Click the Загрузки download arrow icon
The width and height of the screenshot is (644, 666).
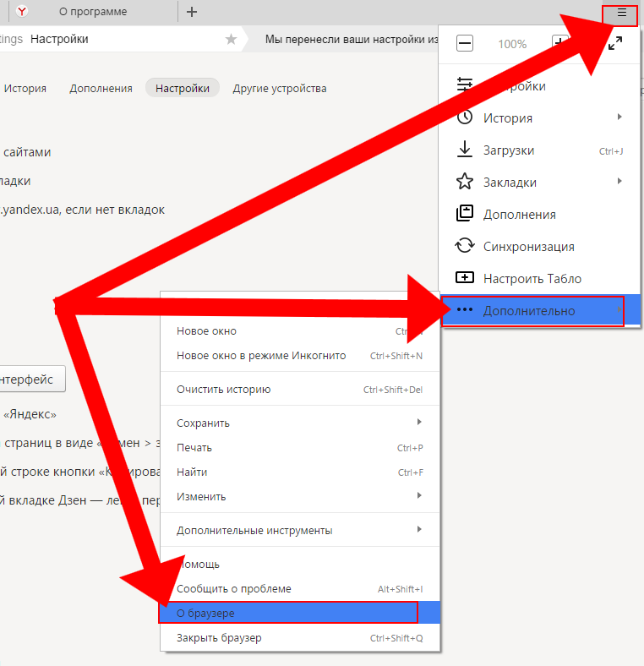click(464, 150)
